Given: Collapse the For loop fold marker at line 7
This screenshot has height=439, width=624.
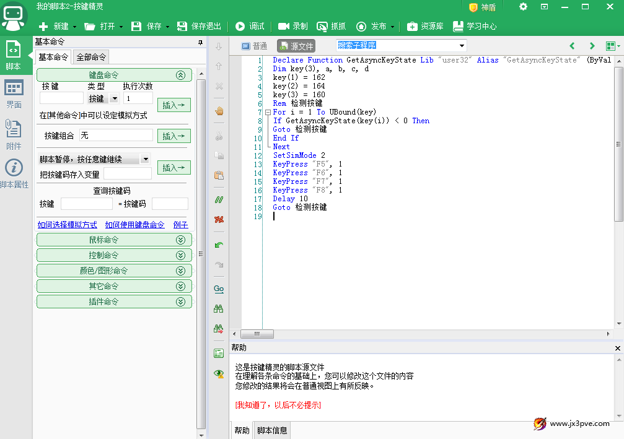Looking at the screenshot, I should (268, 112).
